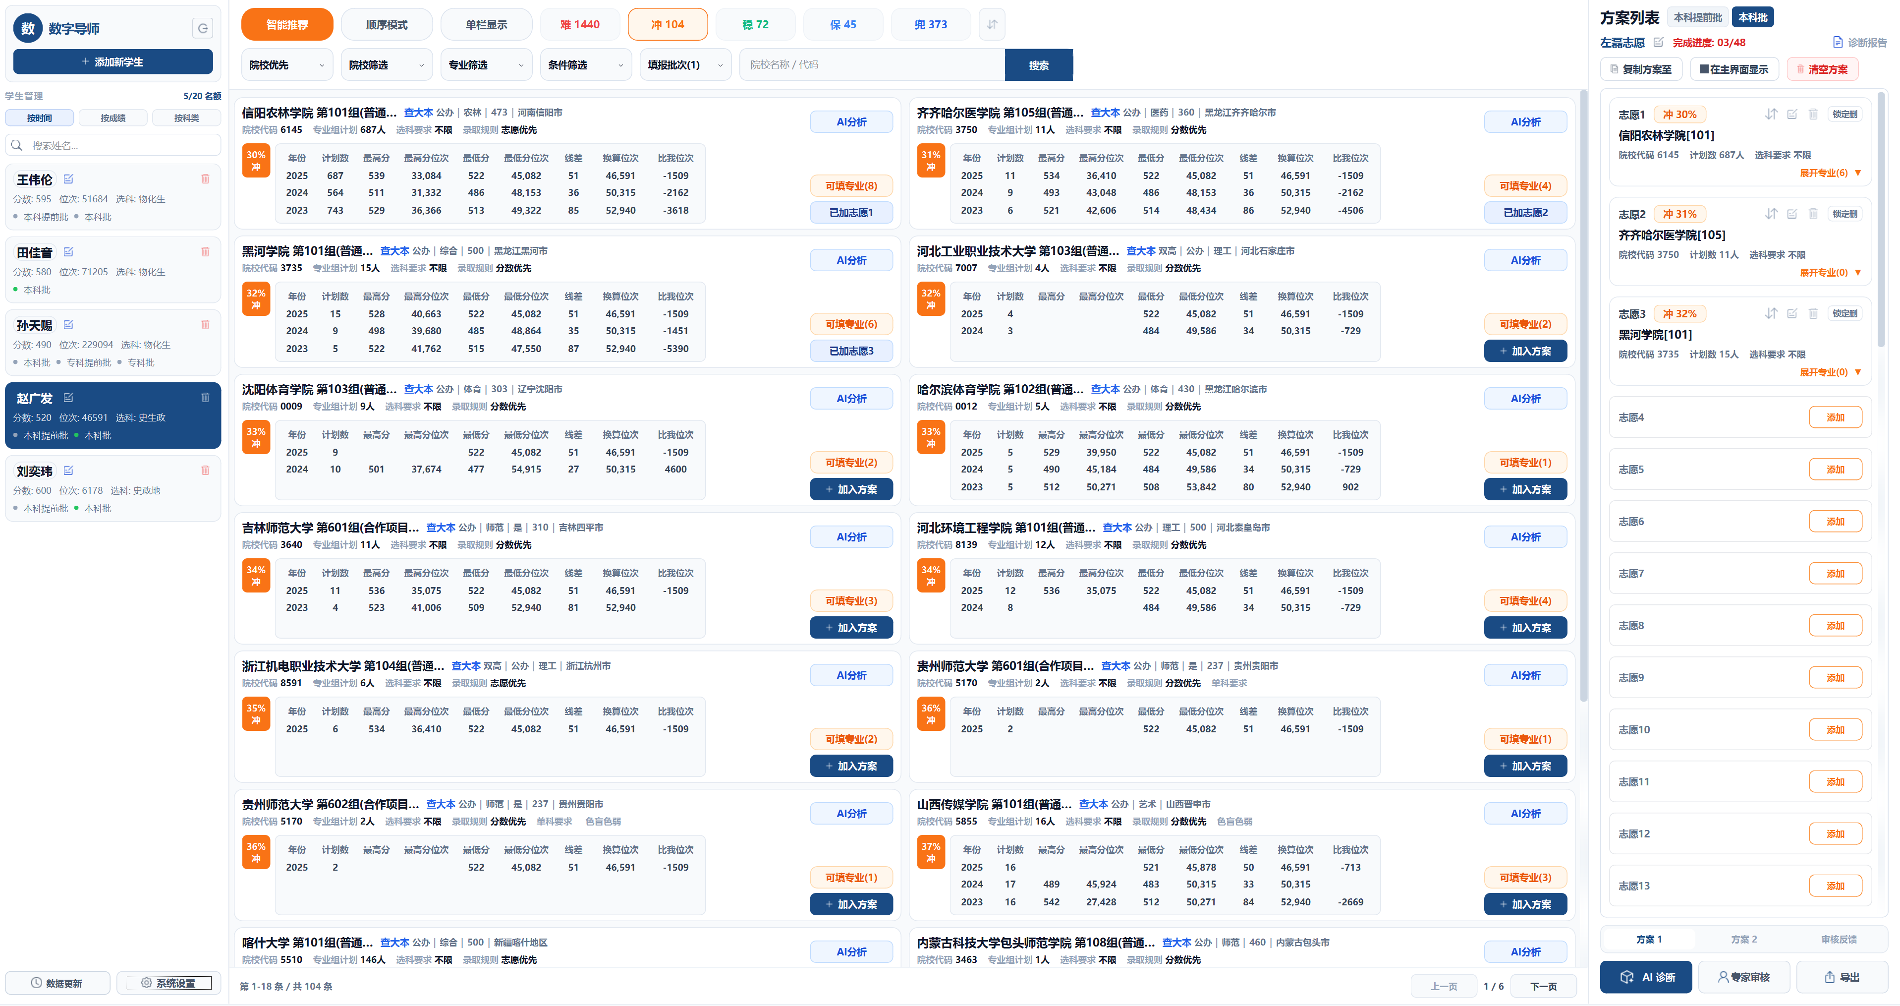Remove student 田佳音 using trash icon
Viewport: 1900px width, 1006px height.
[205, 252]
